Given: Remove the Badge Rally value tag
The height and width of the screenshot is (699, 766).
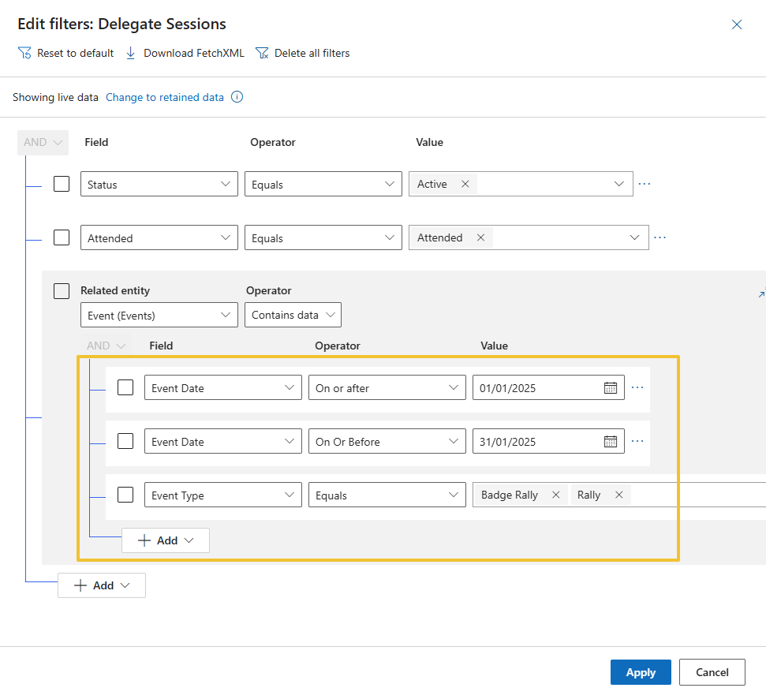Looking at the screenshot, I should coord(555,495).
